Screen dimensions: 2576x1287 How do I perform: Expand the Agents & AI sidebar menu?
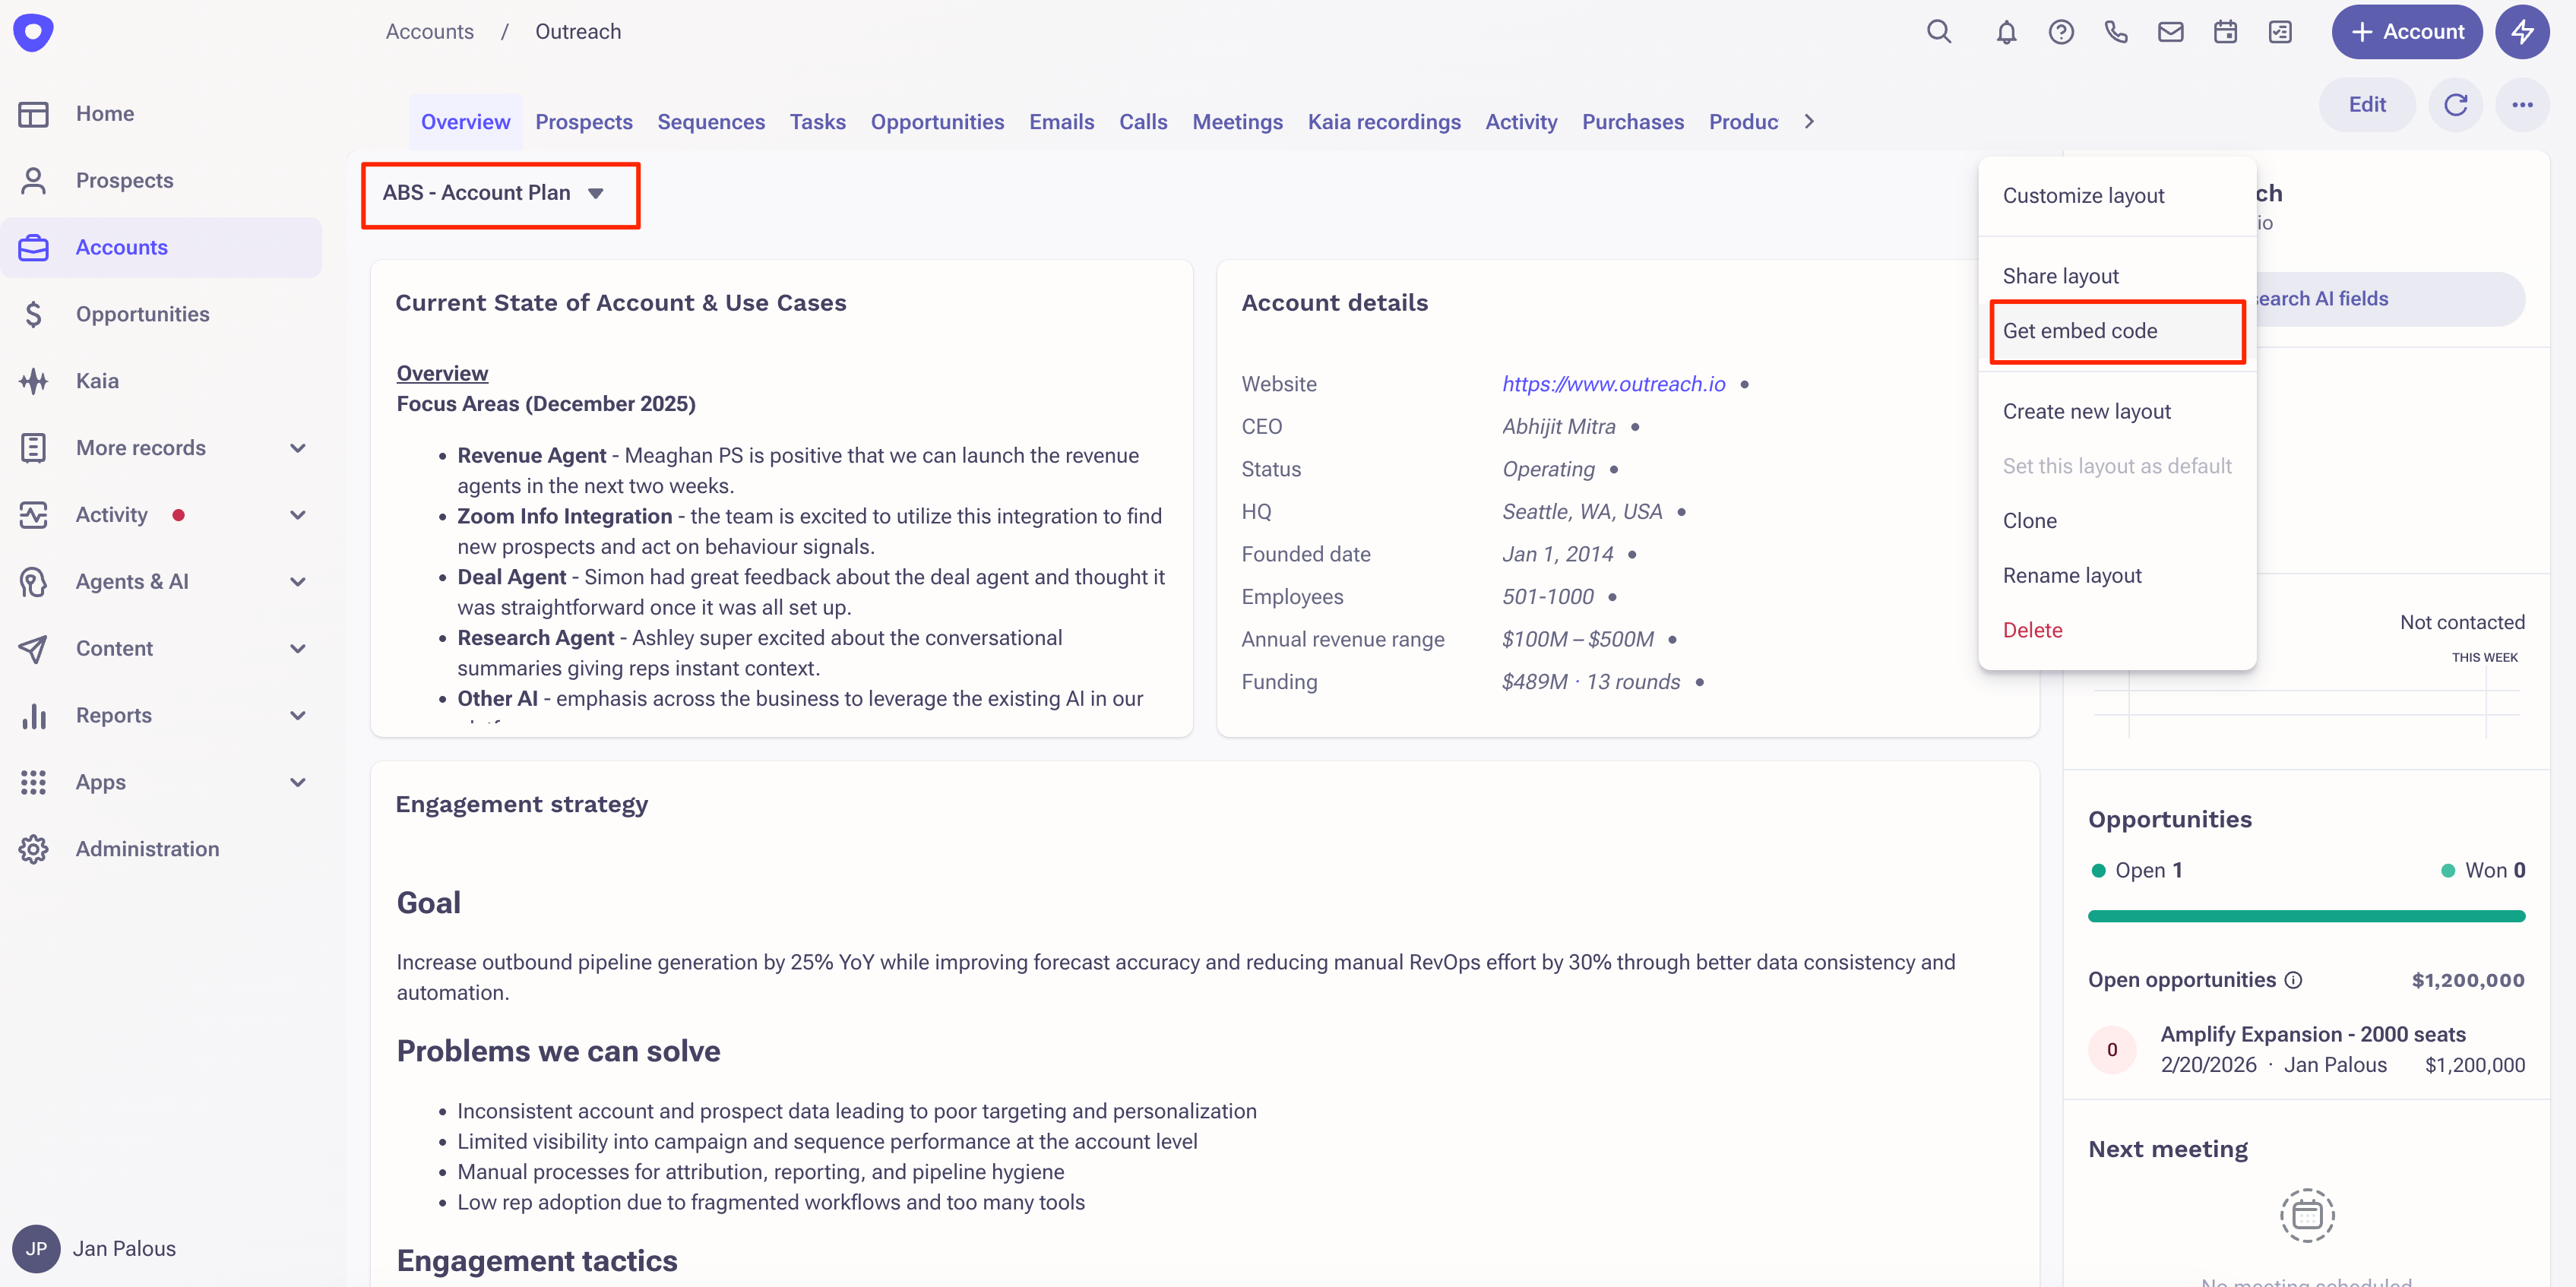click(x=297, y=582)
